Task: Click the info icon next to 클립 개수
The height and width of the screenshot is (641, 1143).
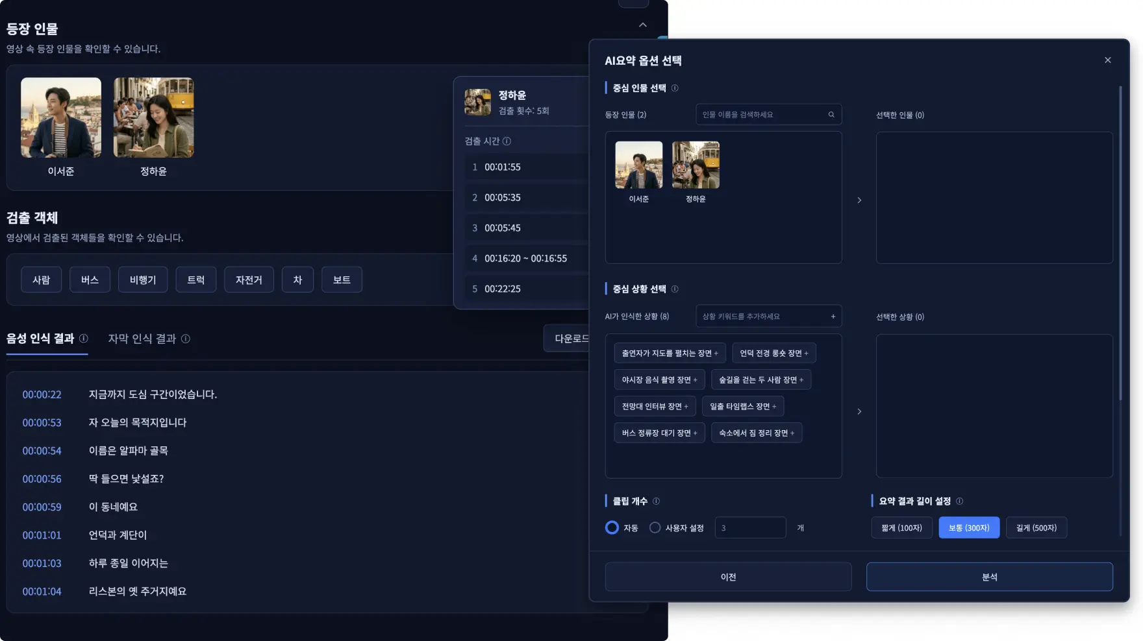Action: pyautogui.click(x=656, y=502)
